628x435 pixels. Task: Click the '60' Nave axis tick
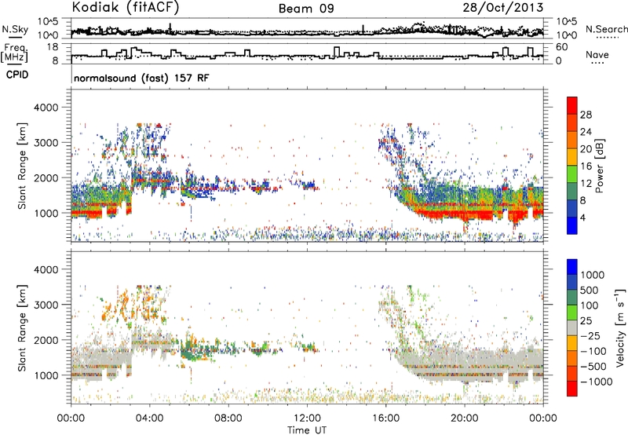tap(562, 47)
